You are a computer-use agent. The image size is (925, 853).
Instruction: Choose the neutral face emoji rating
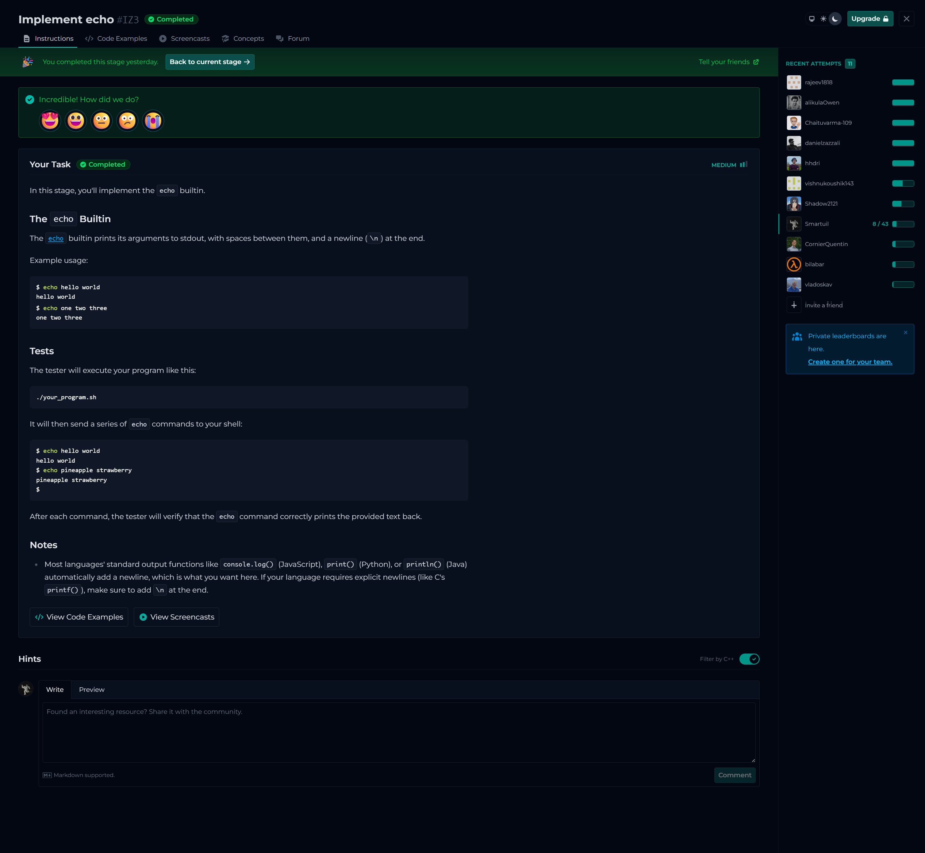tap(102, 121)
